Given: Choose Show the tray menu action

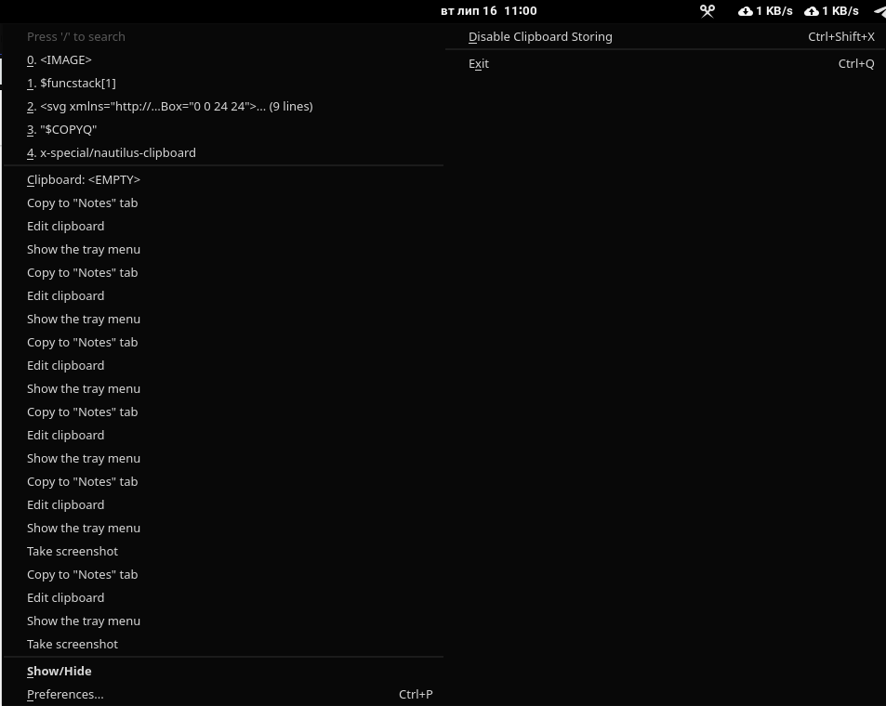Looking at the screenshot, I should pos(84,249).
